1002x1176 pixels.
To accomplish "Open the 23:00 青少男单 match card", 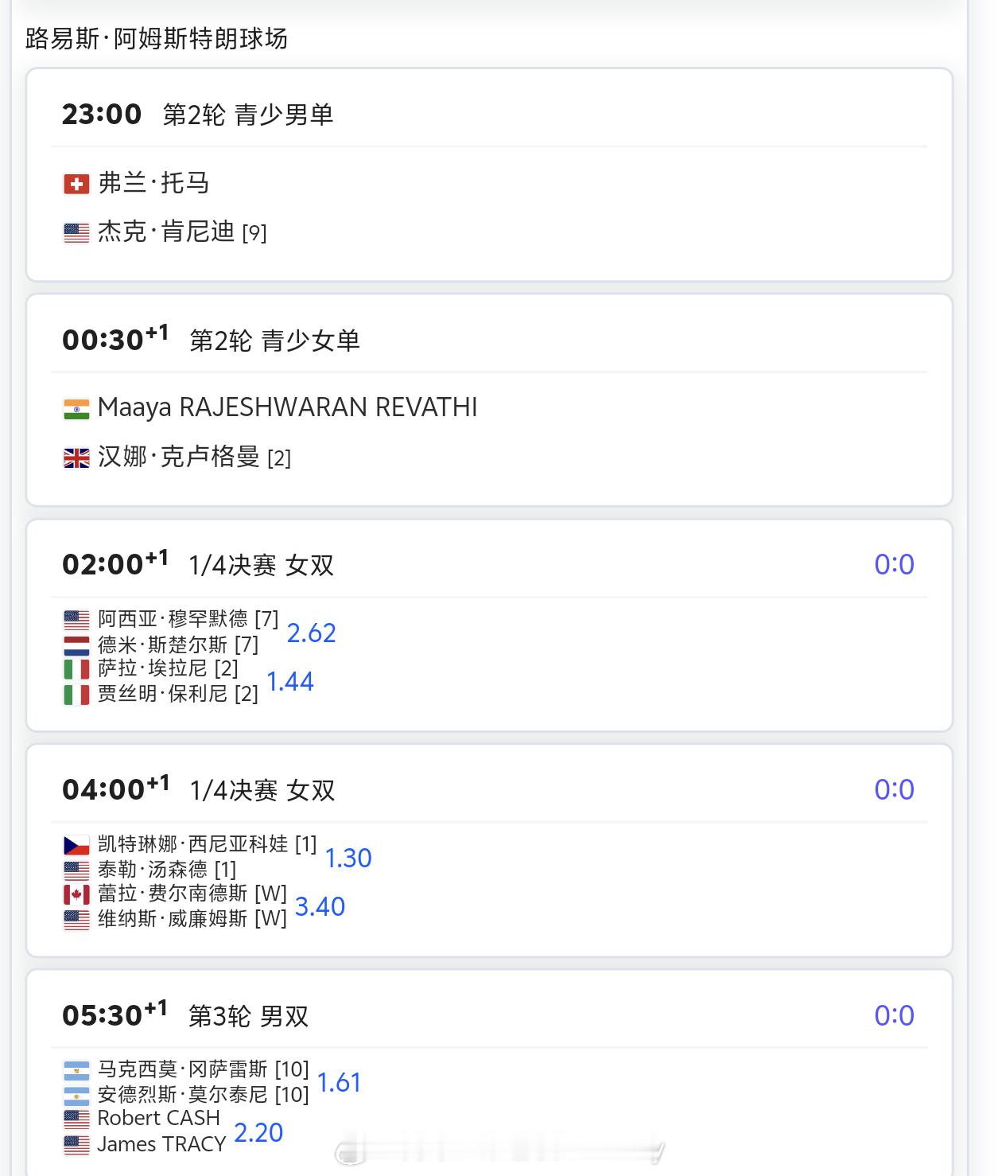I will pyautogui.click(x=489, y=174).
